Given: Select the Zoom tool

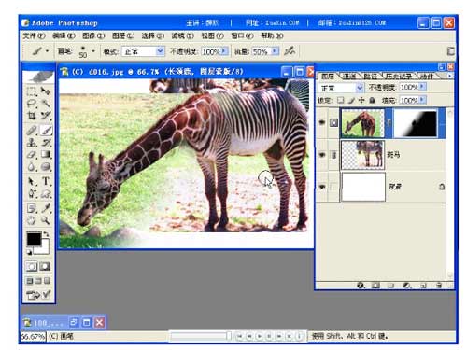Looking at the screenshot, I should coord(46,220).
